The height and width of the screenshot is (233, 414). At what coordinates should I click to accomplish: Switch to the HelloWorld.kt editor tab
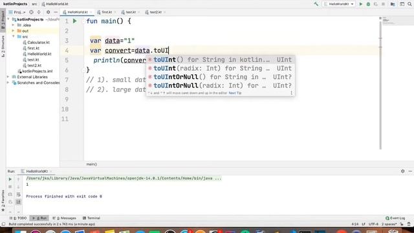77,12
